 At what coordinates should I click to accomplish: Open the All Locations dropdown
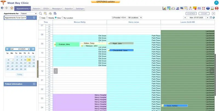(x=135, y=18)
